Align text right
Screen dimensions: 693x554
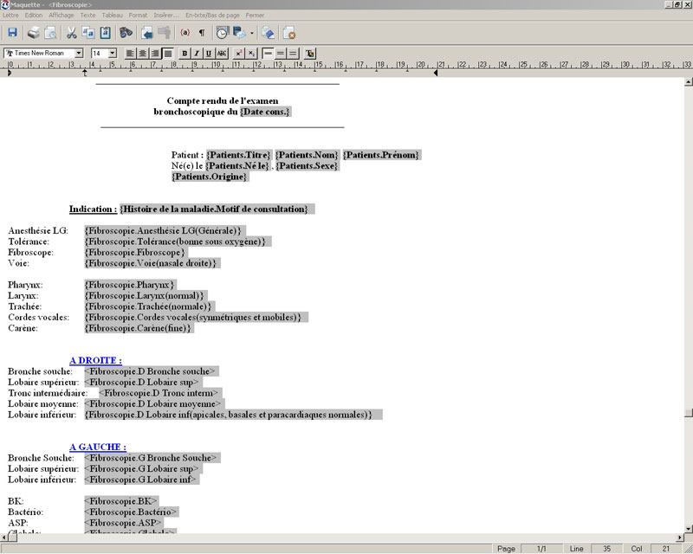(155, 54)
